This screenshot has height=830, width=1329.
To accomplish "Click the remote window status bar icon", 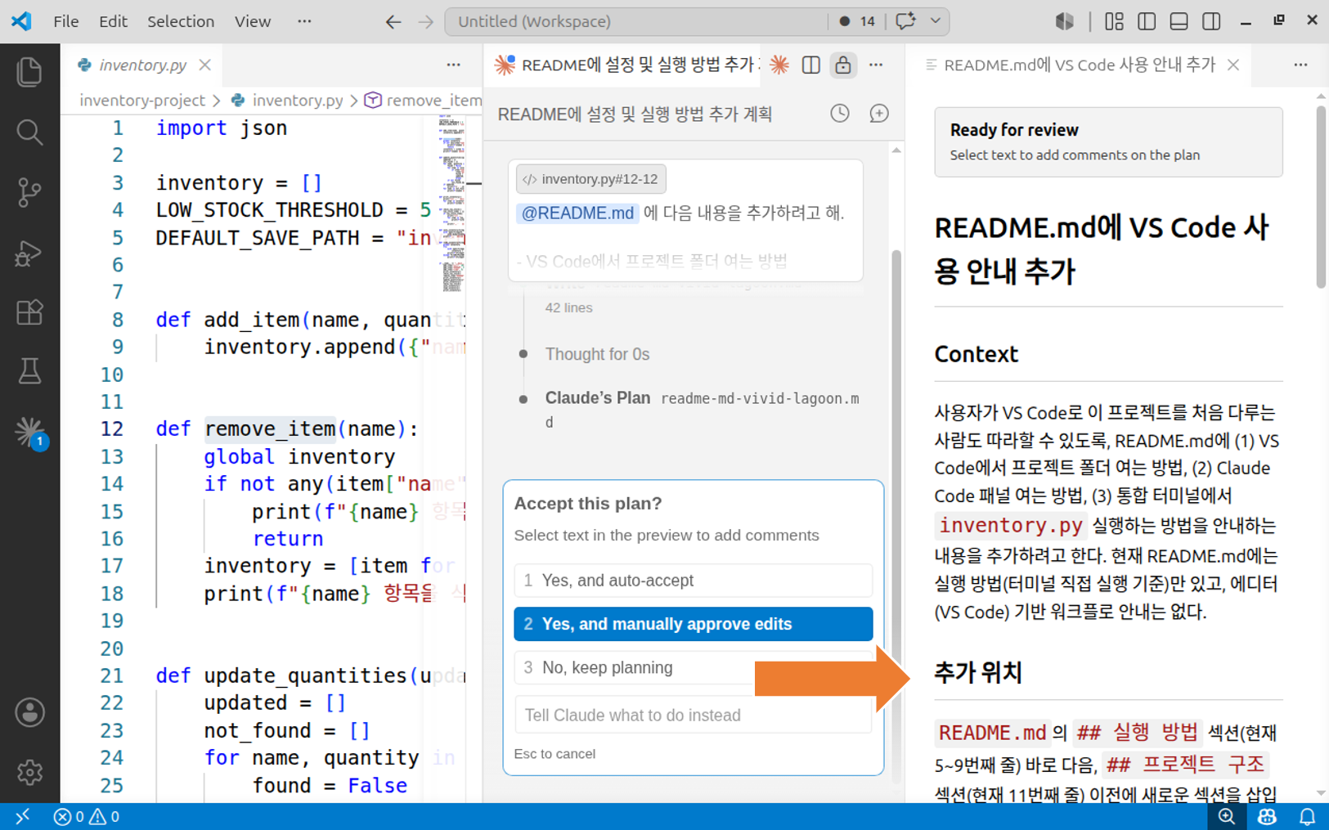I will pyautogui.click(x=22, y=816).
